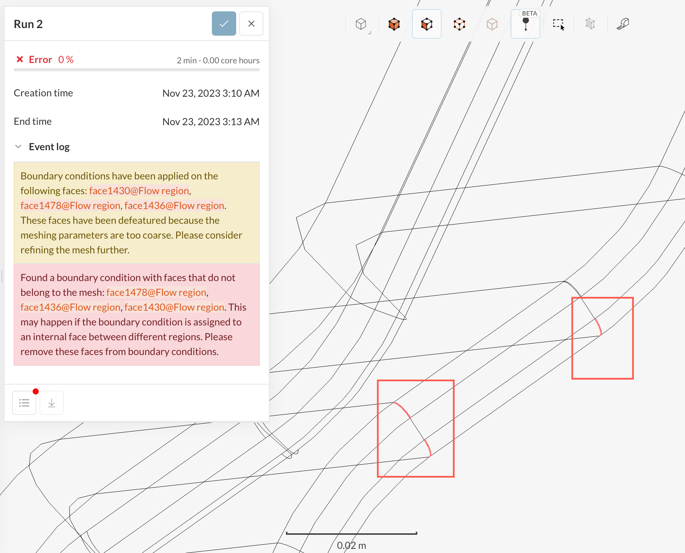Click face1436@Flow region link in warning
This screenshot has height=553, width=685.
pyautogui.click(x=174, y=206)
